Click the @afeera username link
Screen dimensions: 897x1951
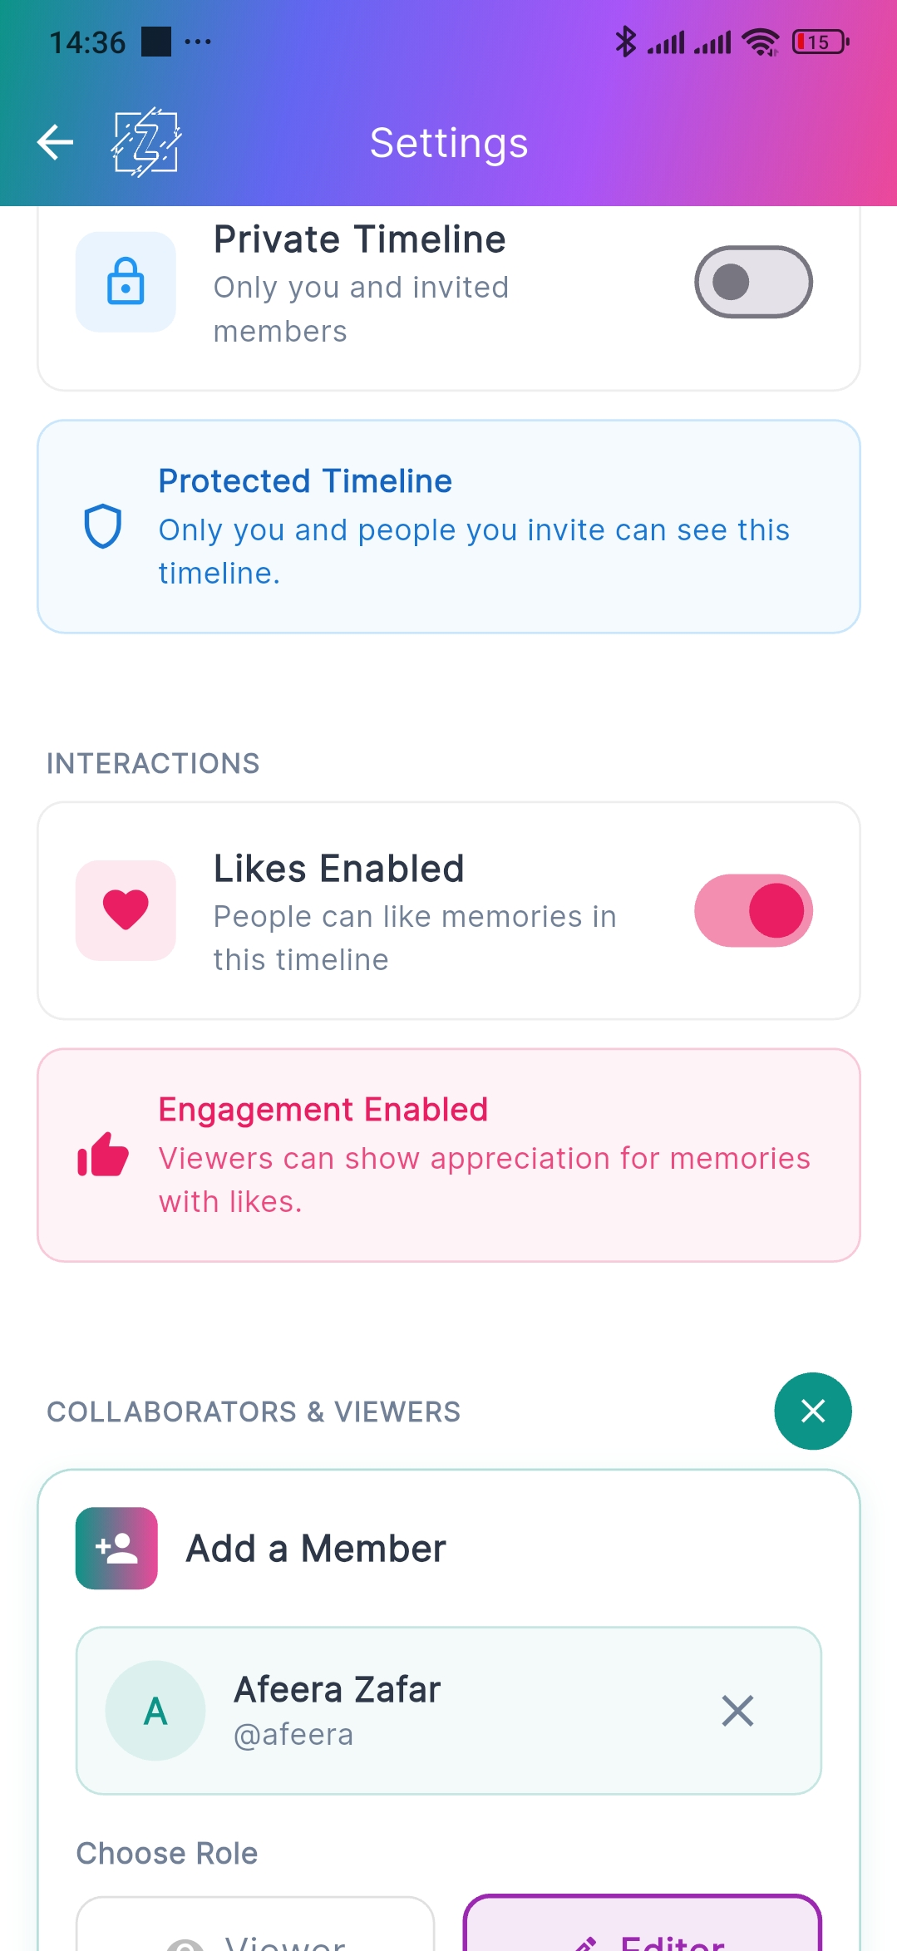[x=293, y=1734]
